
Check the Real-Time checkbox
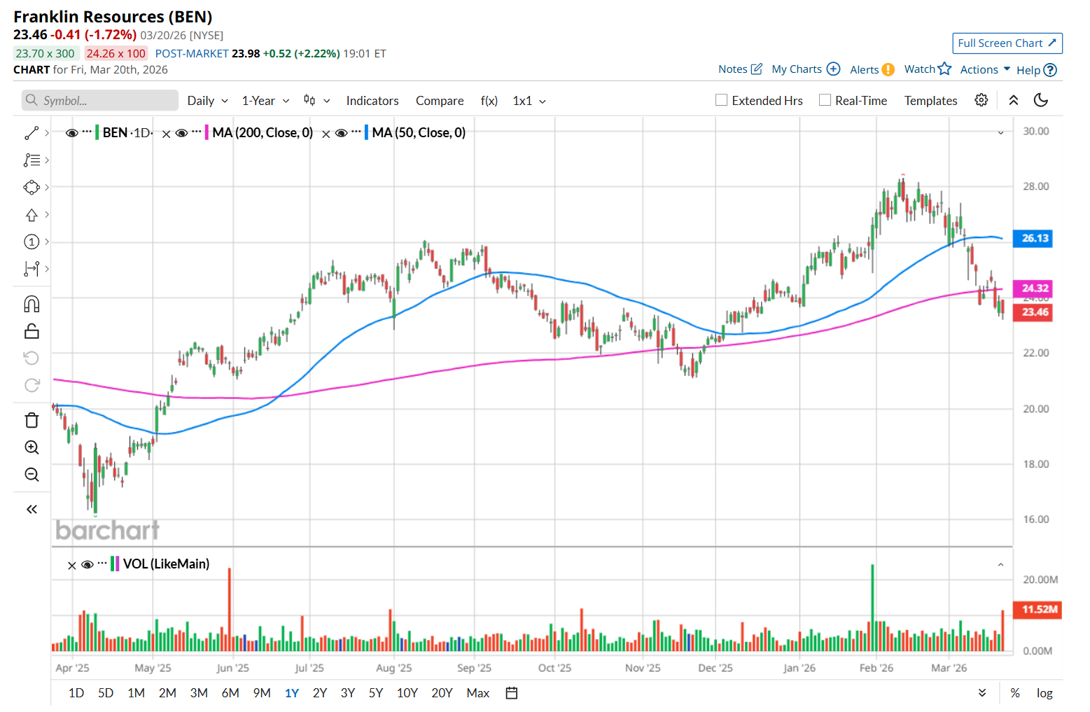pyautogui.click(x=825, y=100)
